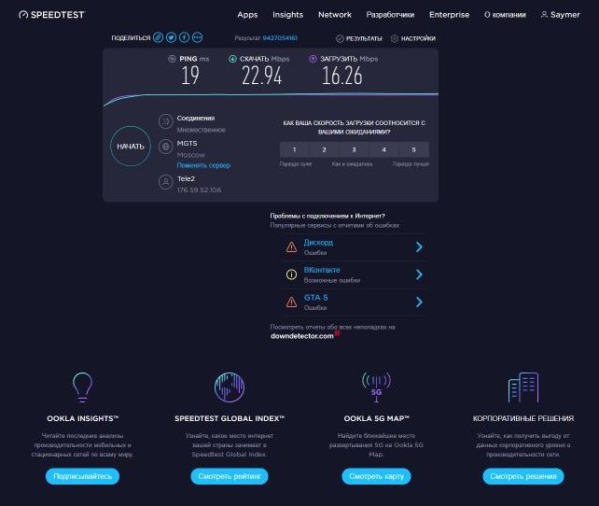
Task: Expand the ВКонтакте outage chevron
Action: [419, 274]
